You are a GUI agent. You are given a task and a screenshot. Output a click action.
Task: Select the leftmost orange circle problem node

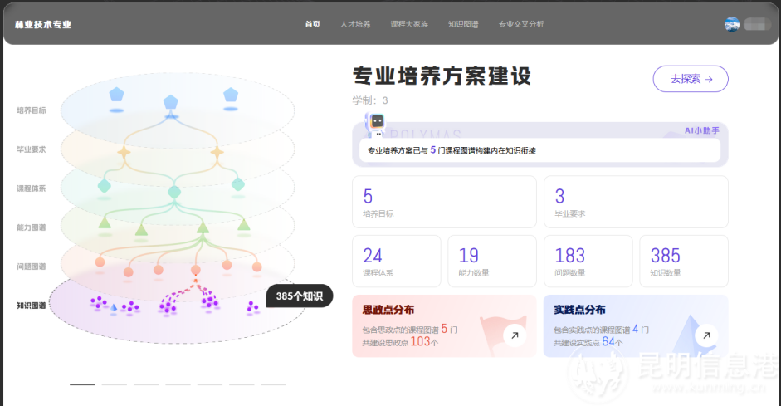(x=100, y=262)
